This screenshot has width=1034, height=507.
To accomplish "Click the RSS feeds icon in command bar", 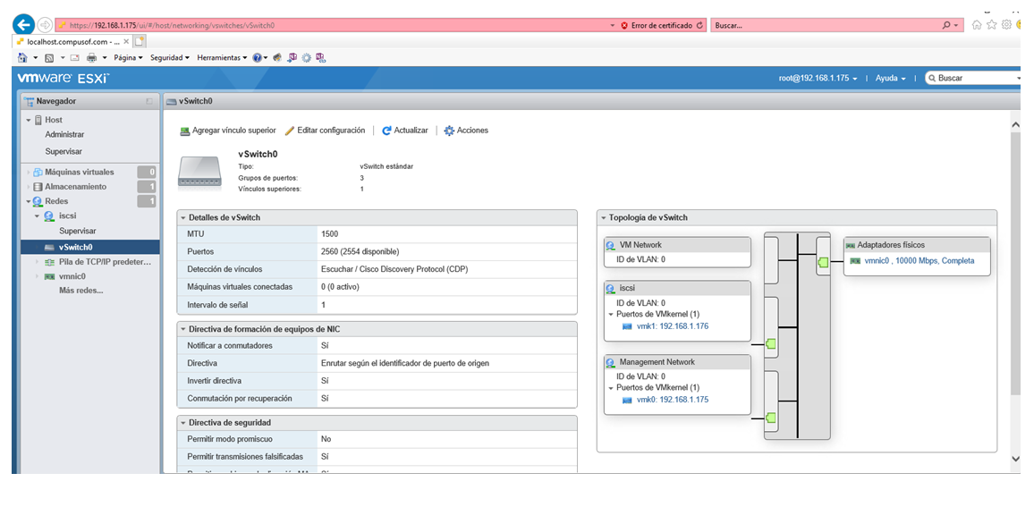I will coord(49,57).
